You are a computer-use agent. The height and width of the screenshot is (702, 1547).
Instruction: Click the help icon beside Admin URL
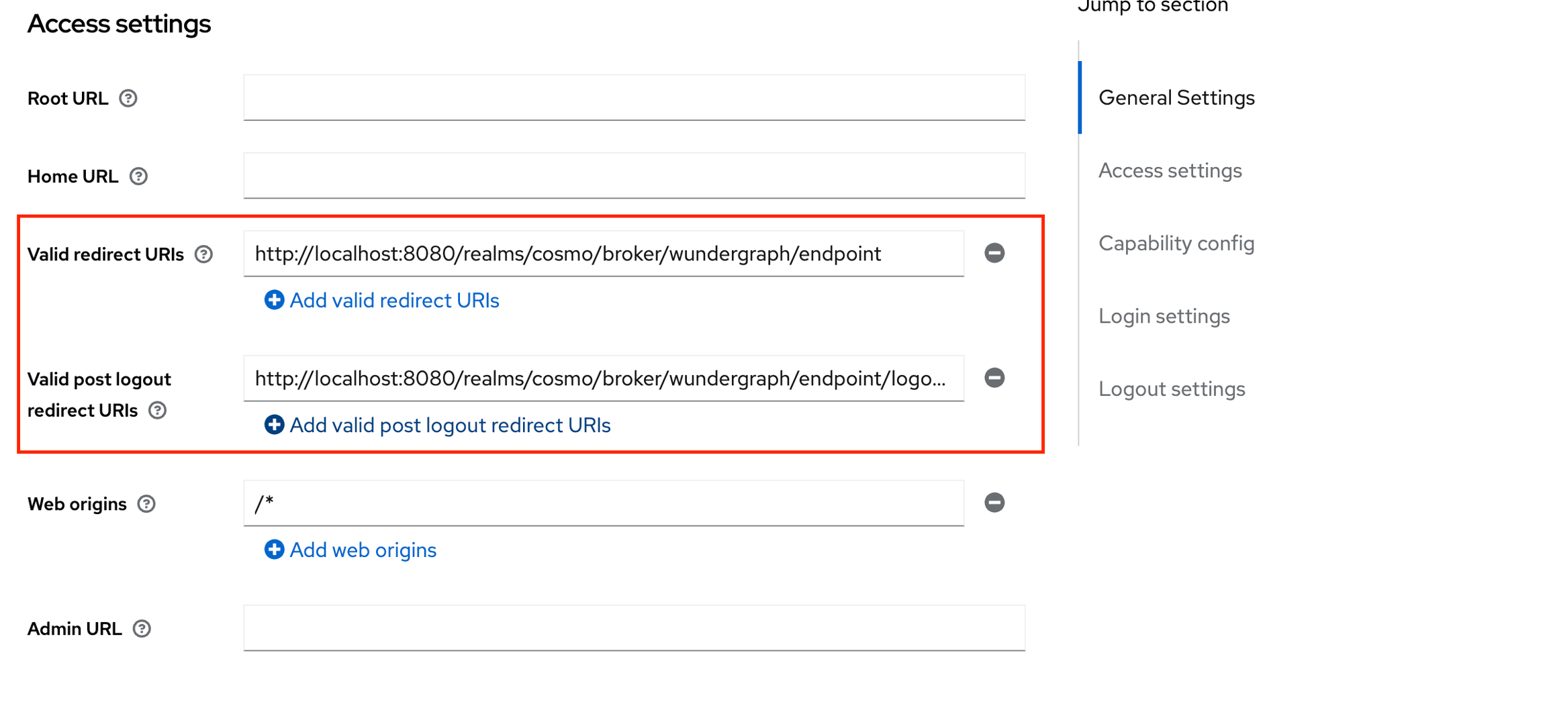click(142, 629)
